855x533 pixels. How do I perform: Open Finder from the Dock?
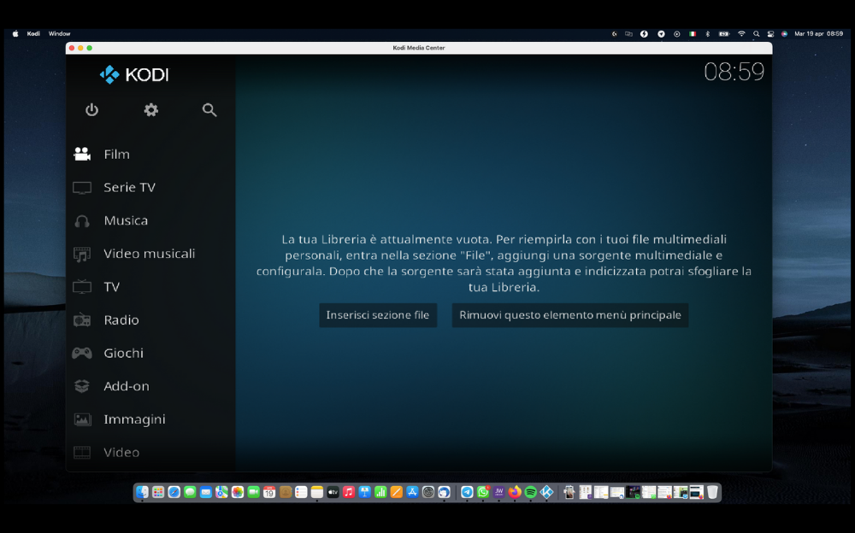(142, 492)
